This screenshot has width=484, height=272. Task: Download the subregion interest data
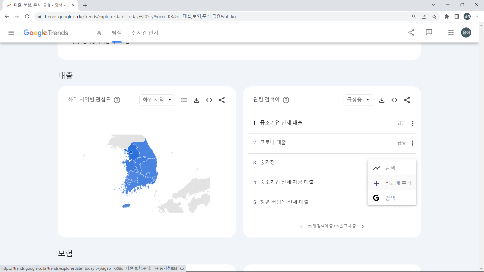point(197,100)
